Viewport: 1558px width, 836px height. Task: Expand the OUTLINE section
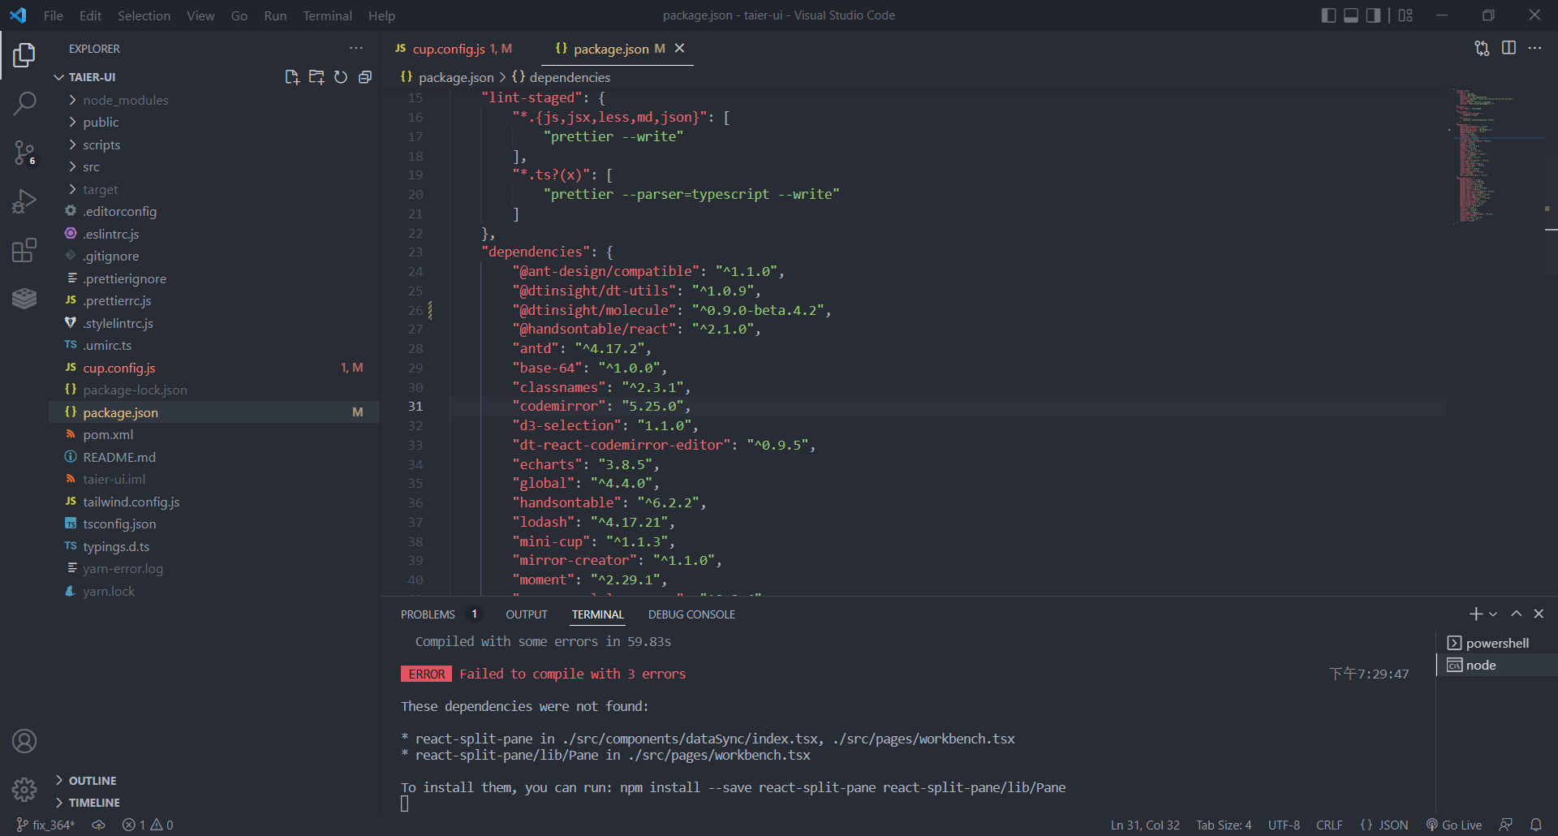(94, 780)
